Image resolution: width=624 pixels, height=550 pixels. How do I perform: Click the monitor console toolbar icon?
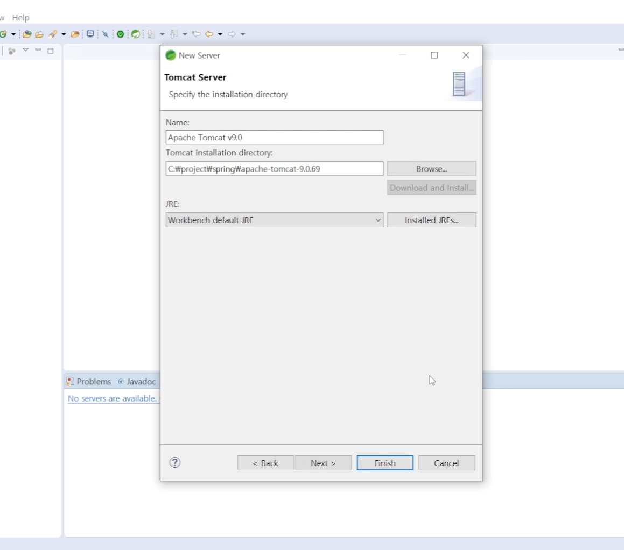(90, 34)
